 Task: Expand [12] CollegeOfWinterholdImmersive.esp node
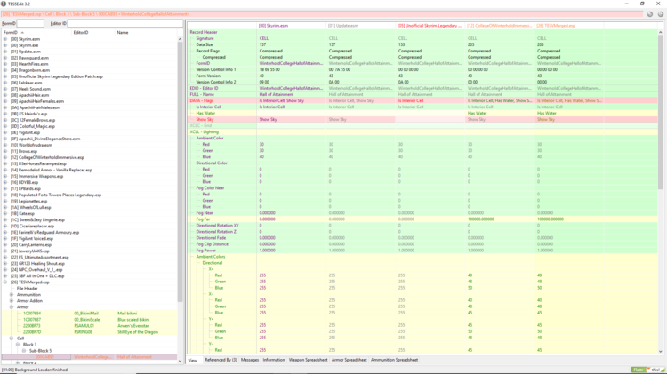click(5, 157)
